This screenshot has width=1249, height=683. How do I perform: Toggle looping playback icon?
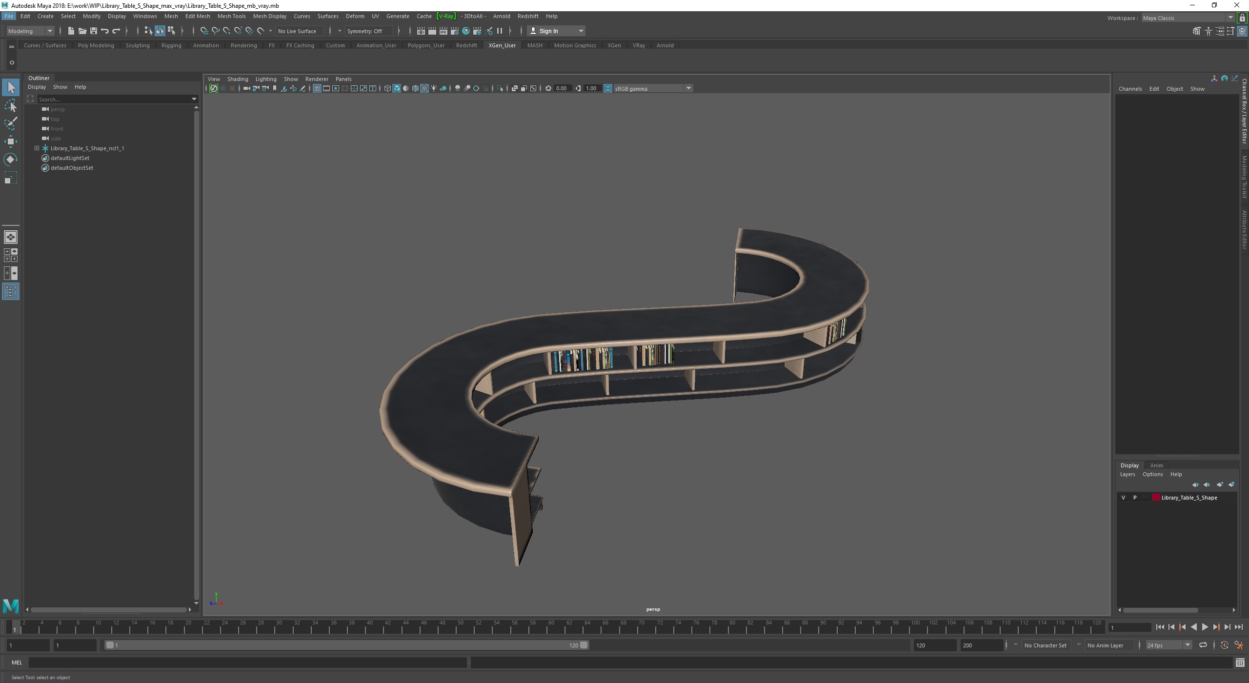[1203, 645]
